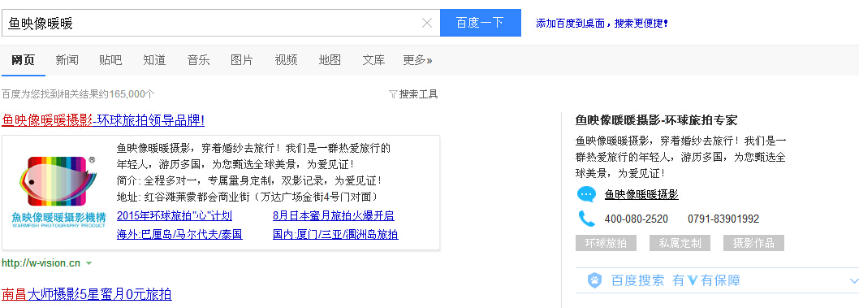859x308 pixels.
Task: Click the WarmFish photography logo thumbnail
Action: (58, 192)
